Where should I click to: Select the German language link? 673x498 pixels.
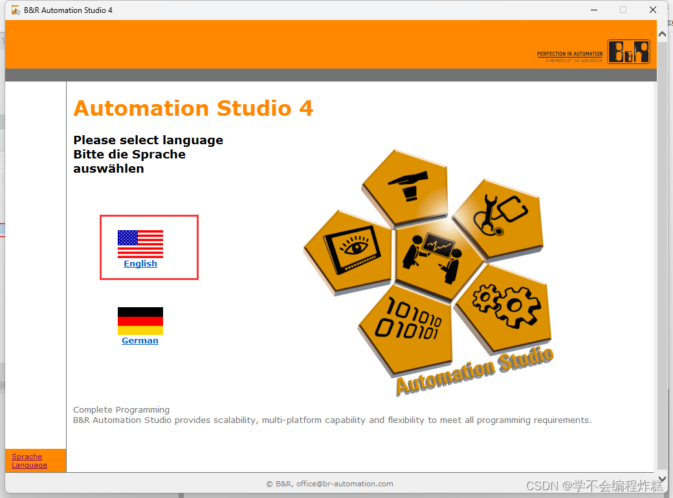point(140,341)
